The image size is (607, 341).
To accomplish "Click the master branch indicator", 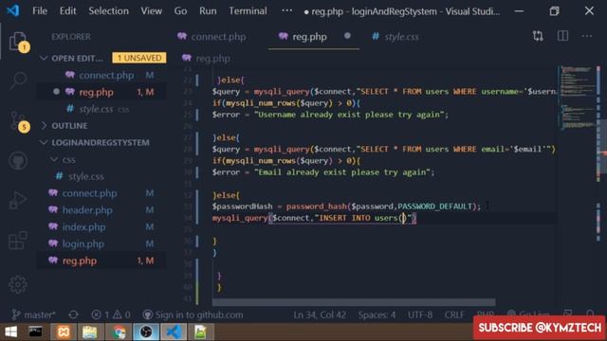I will 34,314.
